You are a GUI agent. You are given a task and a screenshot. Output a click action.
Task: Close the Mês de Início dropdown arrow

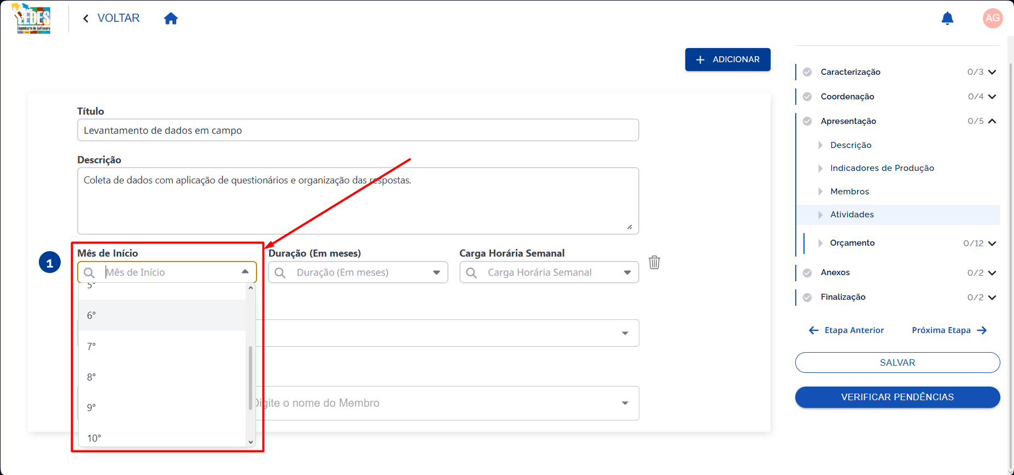pyautogui.click(x=245, y=272)
